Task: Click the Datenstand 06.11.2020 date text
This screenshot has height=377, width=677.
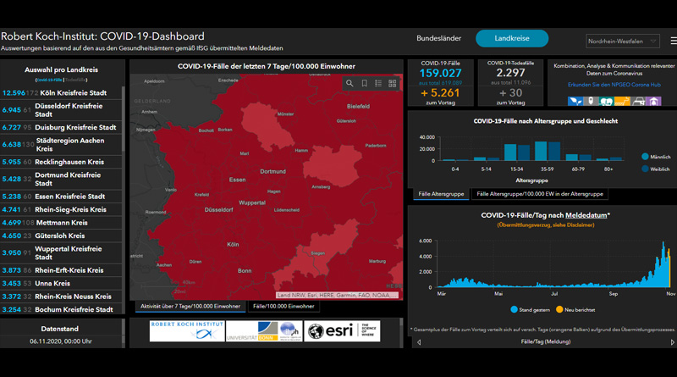Action: pos(60,341)
